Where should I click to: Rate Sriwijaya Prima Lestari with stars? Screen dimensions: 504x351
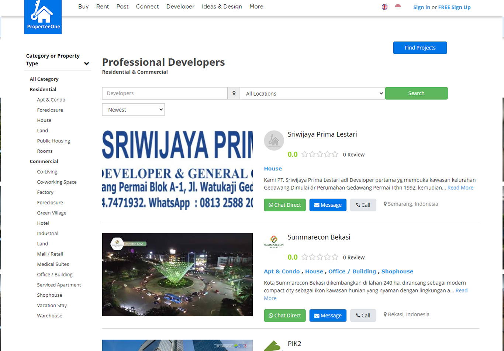[320, 154]
